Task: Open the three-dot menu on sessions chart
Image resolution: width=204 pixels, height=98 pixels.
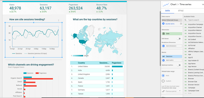Action: 58,20
